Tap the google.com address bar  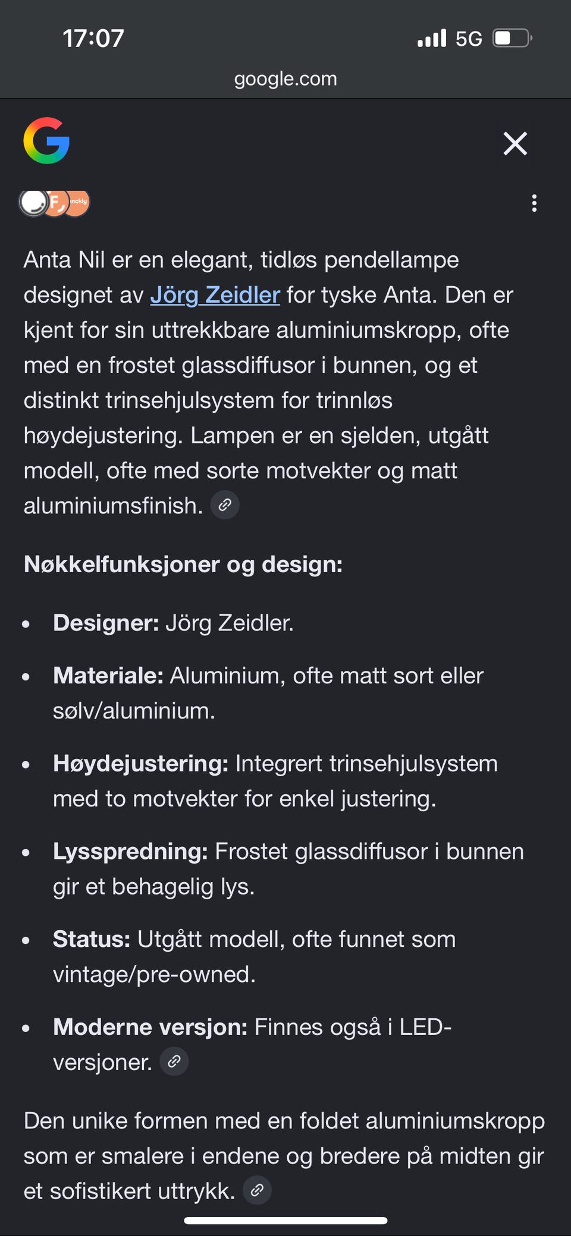(x=285, y=79)
